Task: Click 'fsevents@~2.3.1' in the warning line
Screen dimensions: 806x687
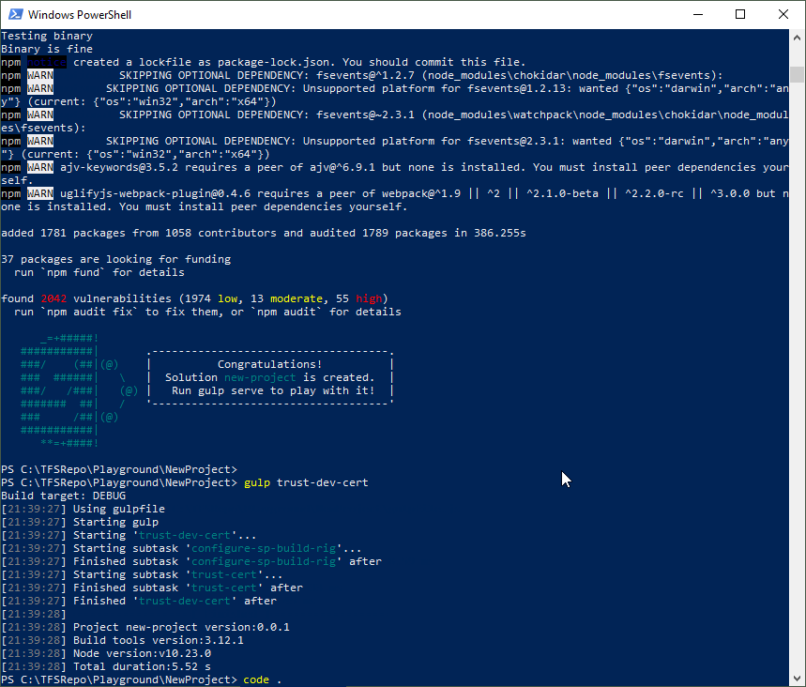Action: click(365, 114)
